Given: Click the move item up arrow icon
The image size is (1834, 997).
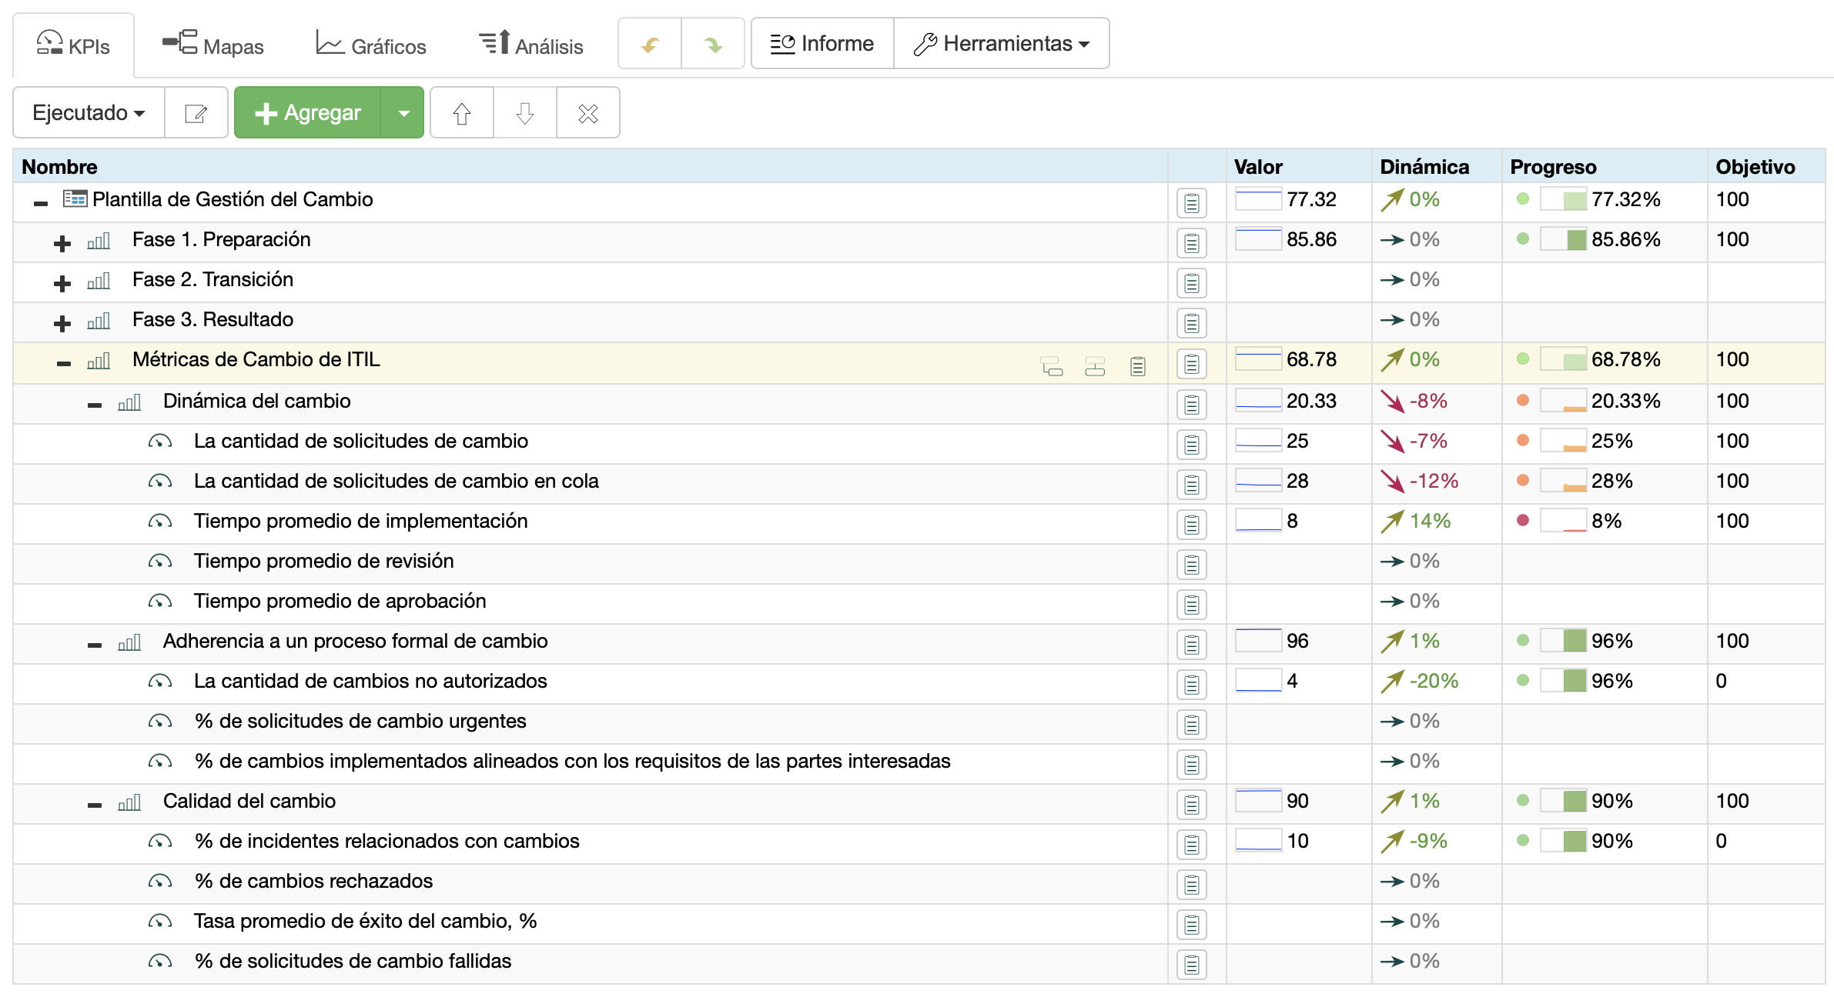Looking at the screenshot, I should (460, 112).
